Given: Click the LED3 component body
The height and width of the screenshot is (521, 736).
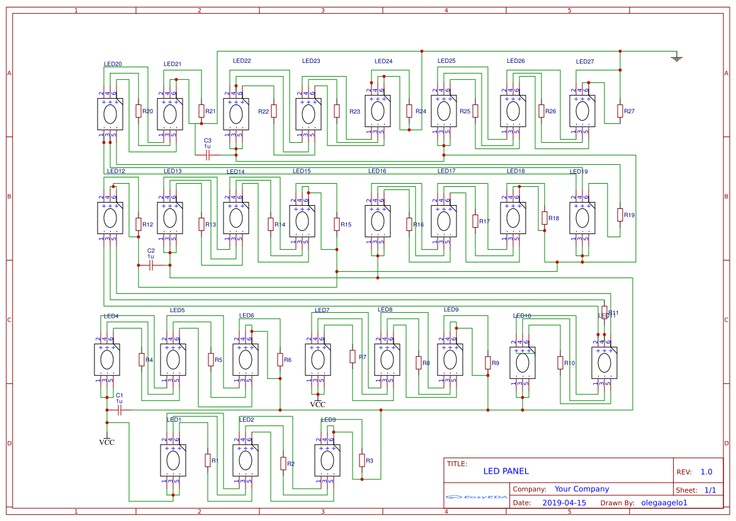Looking at the screenshot, I should tap(327, 461).
